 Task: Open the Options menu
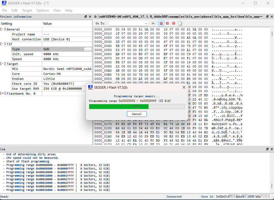pyautogui.click(x=43, y=10)
